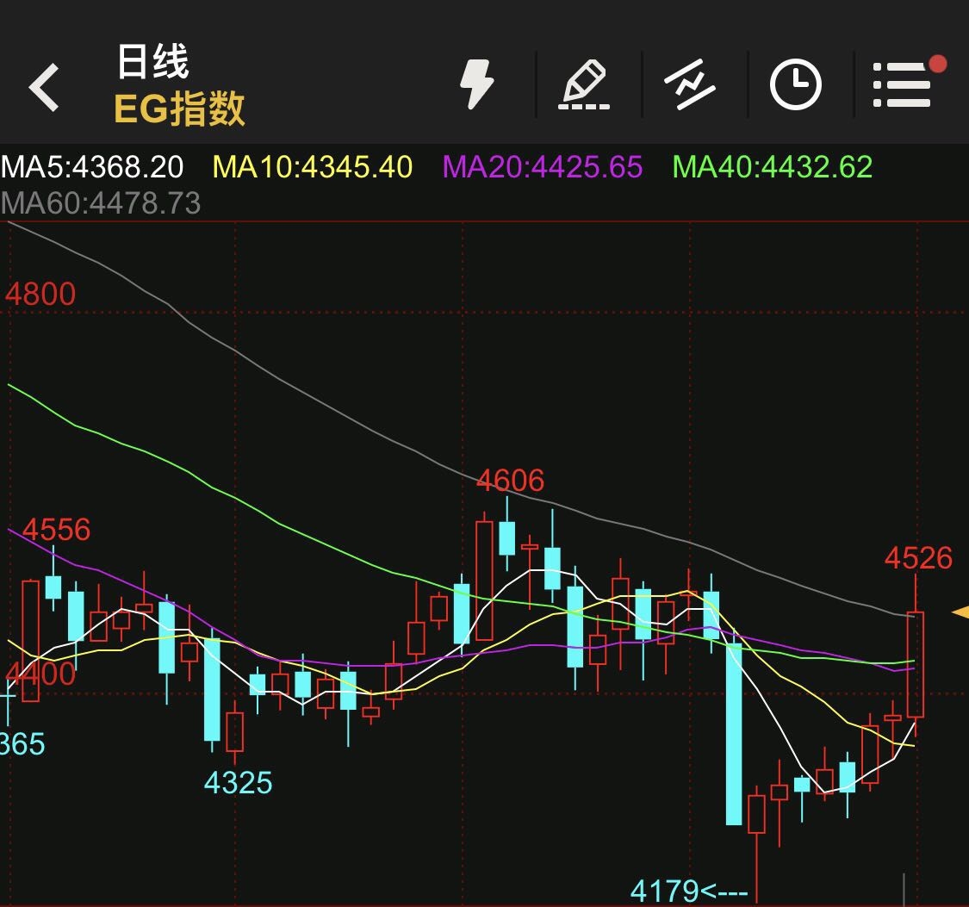The height and width of the screenshot is (907, 969).
Task: Open the pencil drawing tool
Action: pos(584,84)
